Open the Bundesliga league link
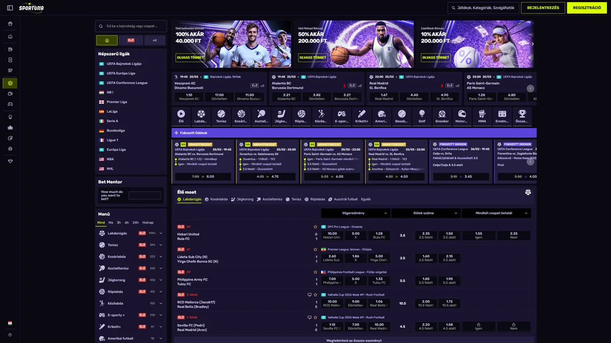Image resolution: width=611 pixels, height=343 pixels. (116, 131)
